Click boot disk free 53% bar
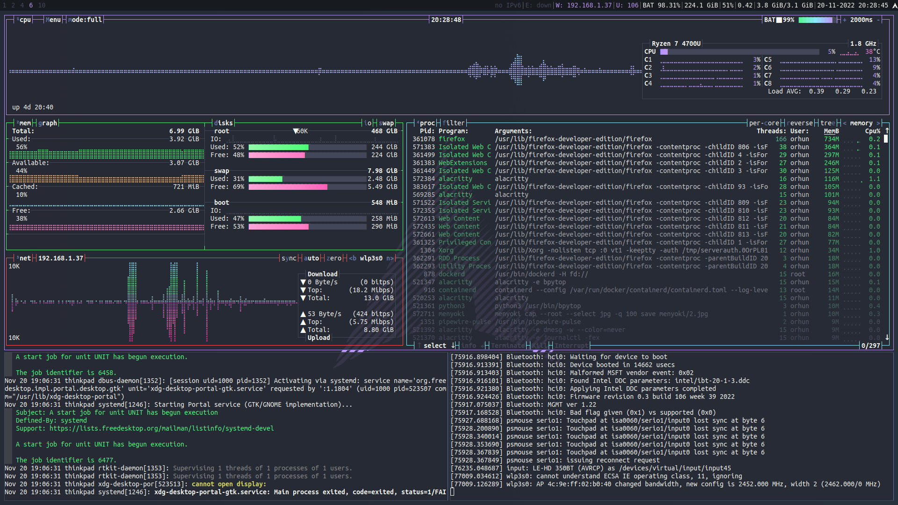This screenshot has width=898, height=505. [307, 226]
